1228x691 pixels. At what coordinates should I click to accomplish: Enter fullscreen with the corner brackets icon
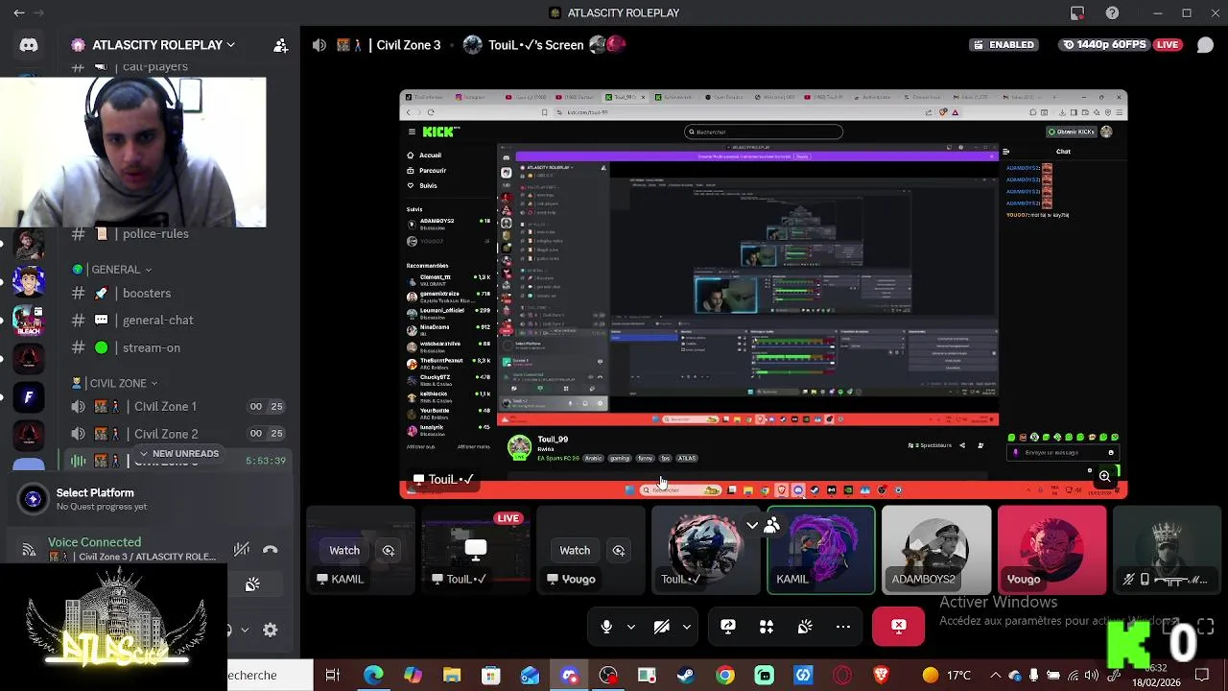1206,627
